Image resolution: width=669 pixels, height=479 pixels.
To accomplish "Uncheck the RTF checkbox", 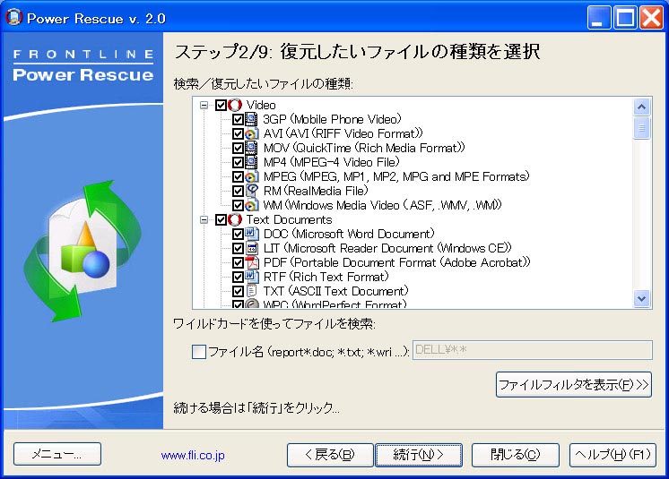I will click(x=238, y=278).
